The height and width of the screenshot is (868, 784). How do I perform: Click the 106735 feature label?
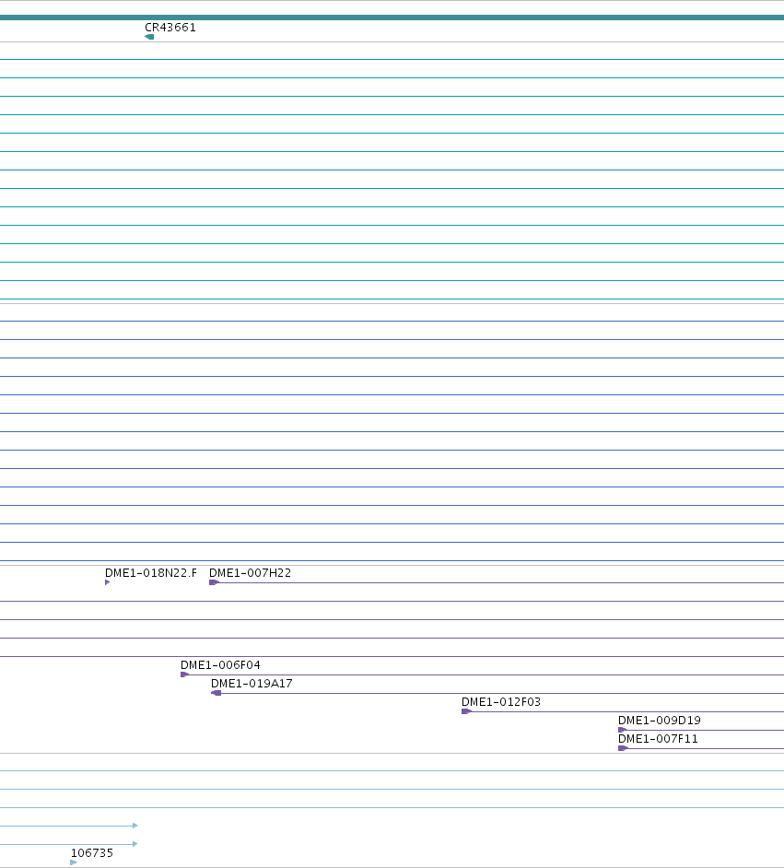pyautogui.click(x=92, y=853)
